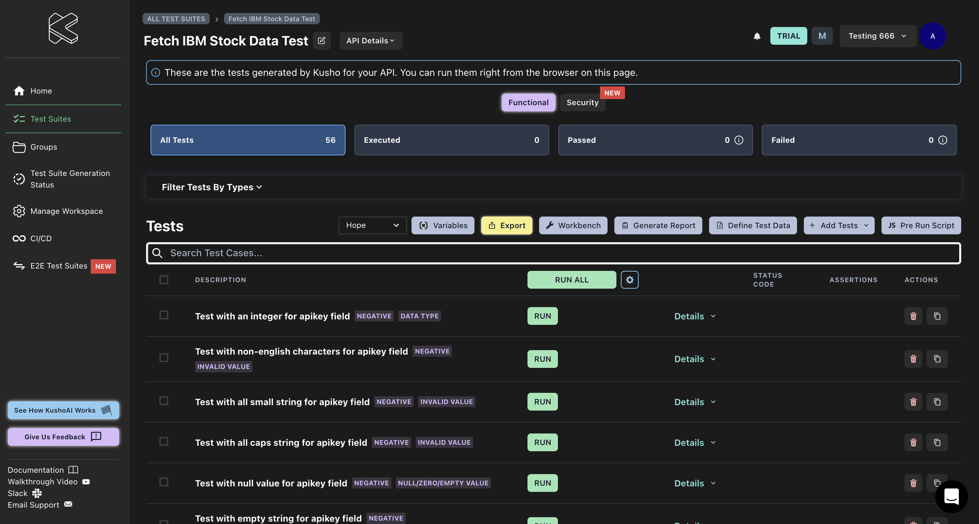Switch to the Security tab
The image size is (979, 524).
582,102
